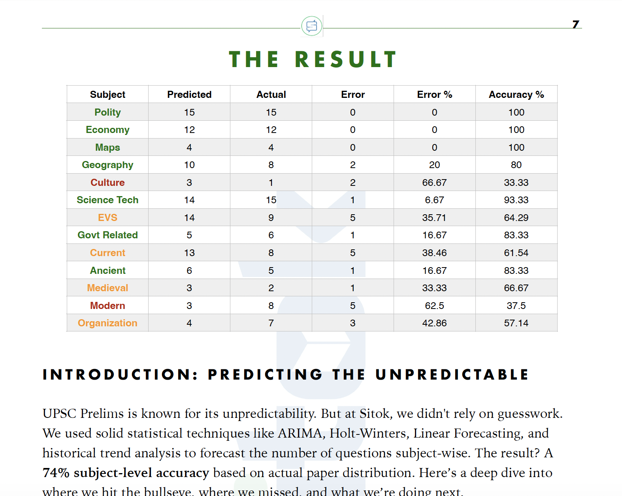Click the THE RESULT heading

(313, 60)
